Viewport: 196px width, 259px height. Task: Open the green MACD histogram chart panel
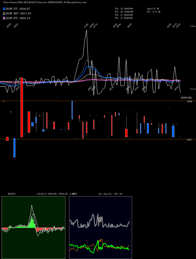(33, 228)
